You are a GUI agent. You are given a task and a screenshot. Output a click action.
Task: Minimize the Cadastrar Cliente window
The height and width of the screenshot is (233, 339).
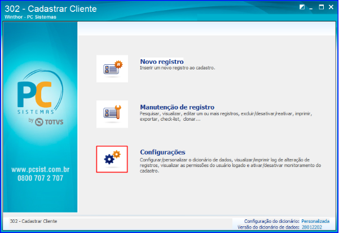point(311,8)
